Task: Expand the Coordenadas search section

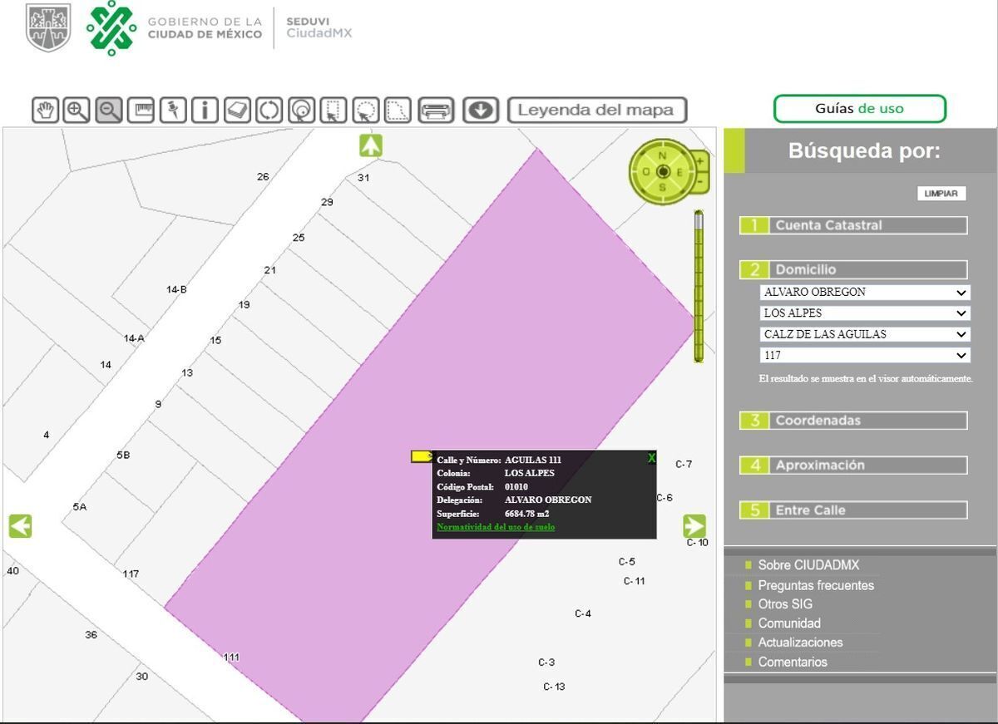Action: click(853, 421)
